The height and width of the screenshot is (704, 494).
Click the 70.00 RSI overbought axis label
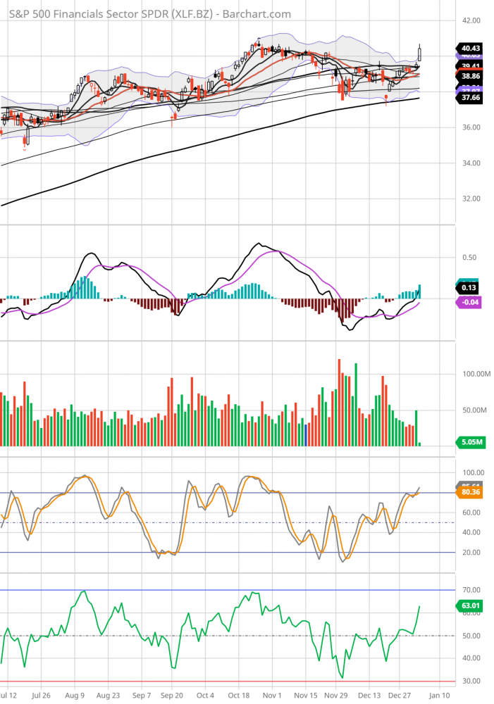[470, 590]
